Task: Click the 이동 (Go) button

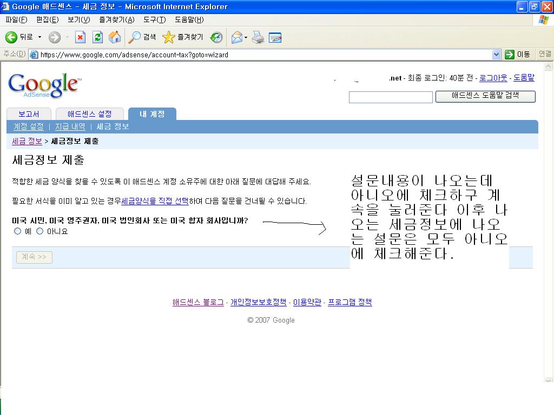Action: click(518, 55)
